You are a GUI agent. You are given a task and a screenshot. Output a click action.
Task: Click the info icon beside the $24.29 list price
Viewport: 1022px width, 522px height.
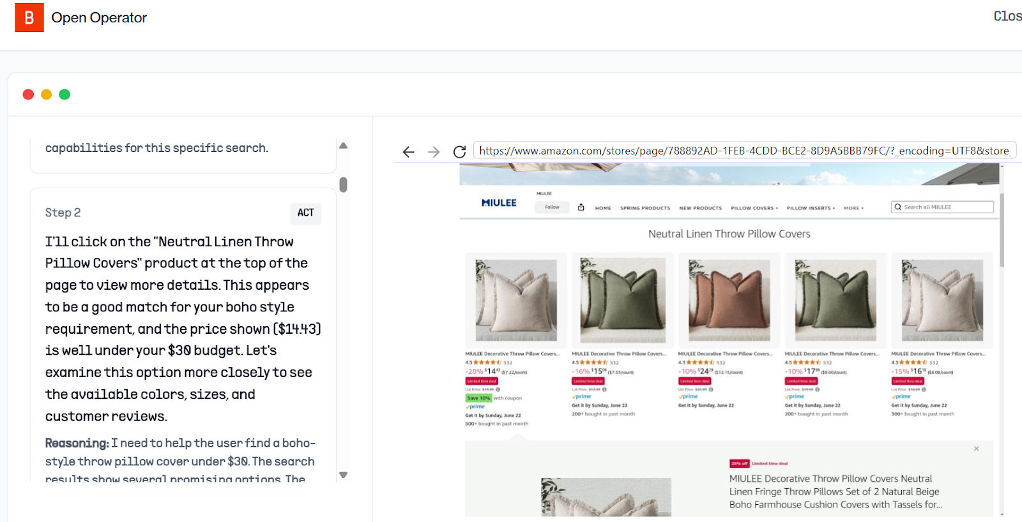(711, 389)
